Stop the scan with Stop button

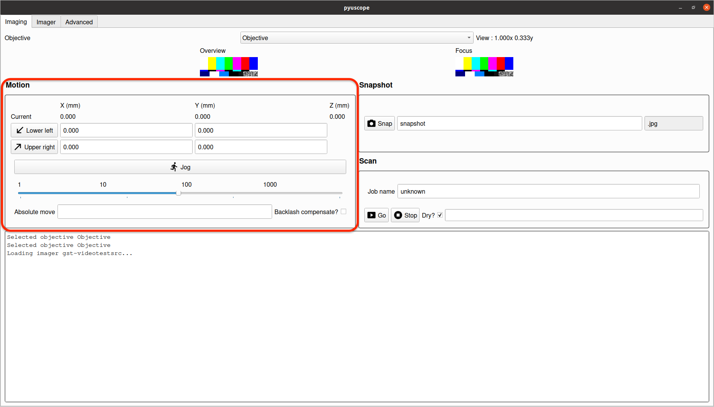point(405,215)
